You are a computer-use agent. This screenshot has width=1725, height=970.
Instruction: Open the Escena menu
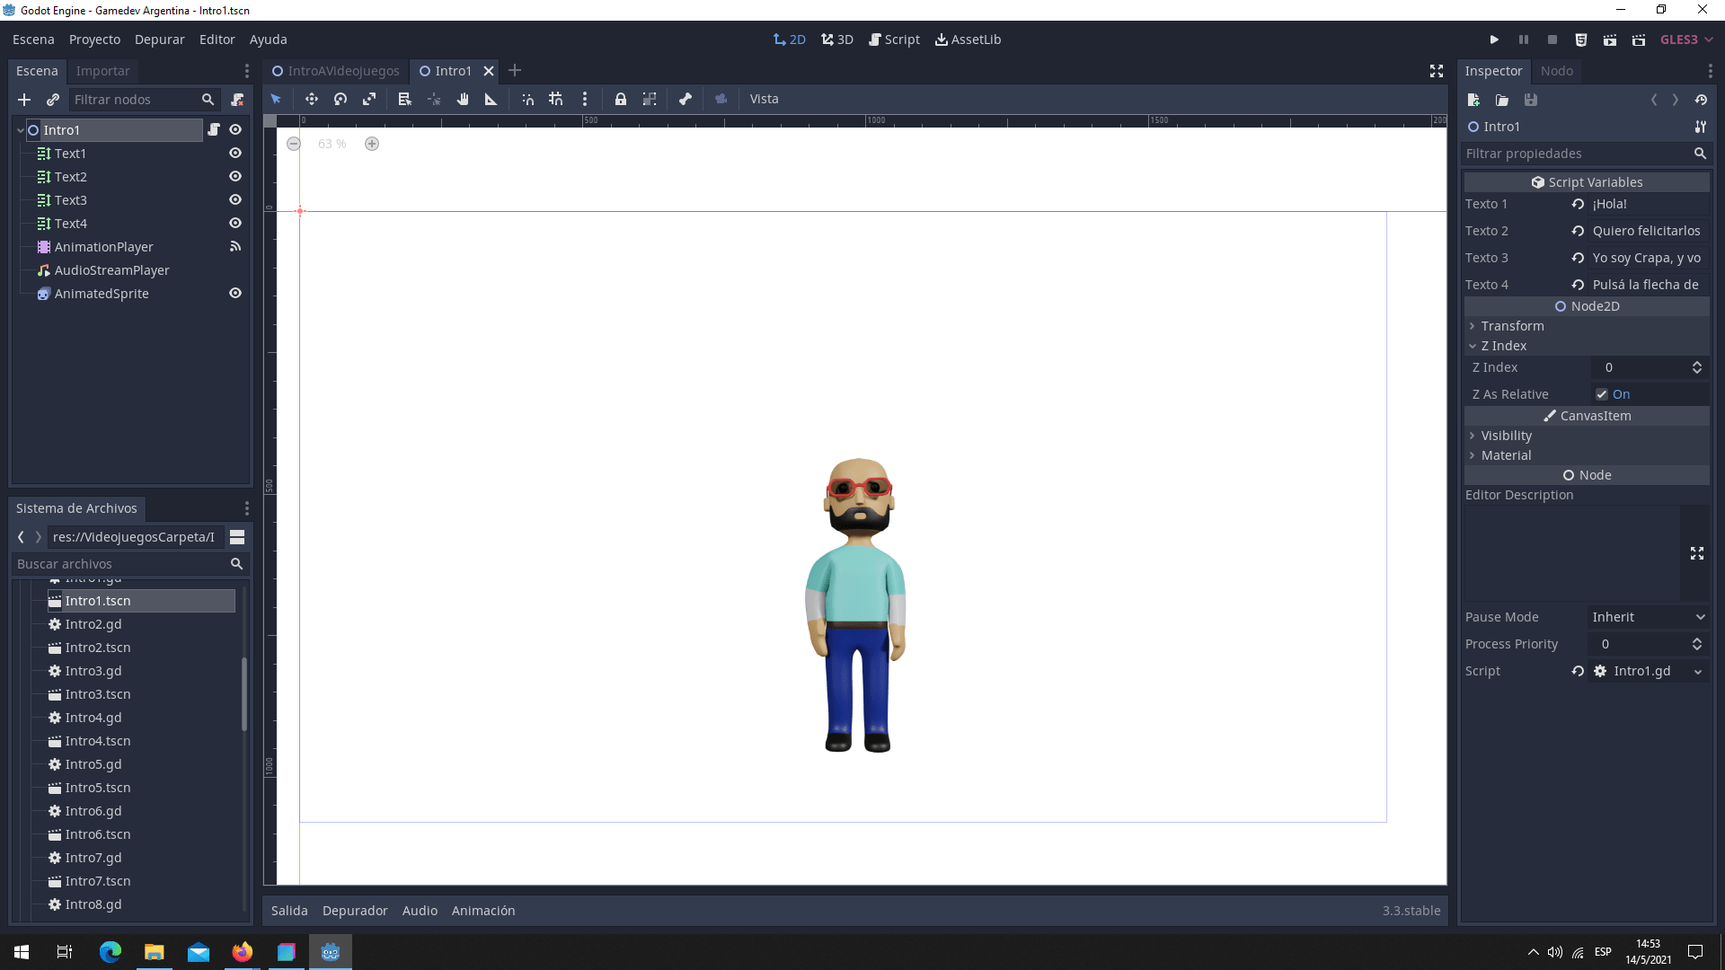33,40
